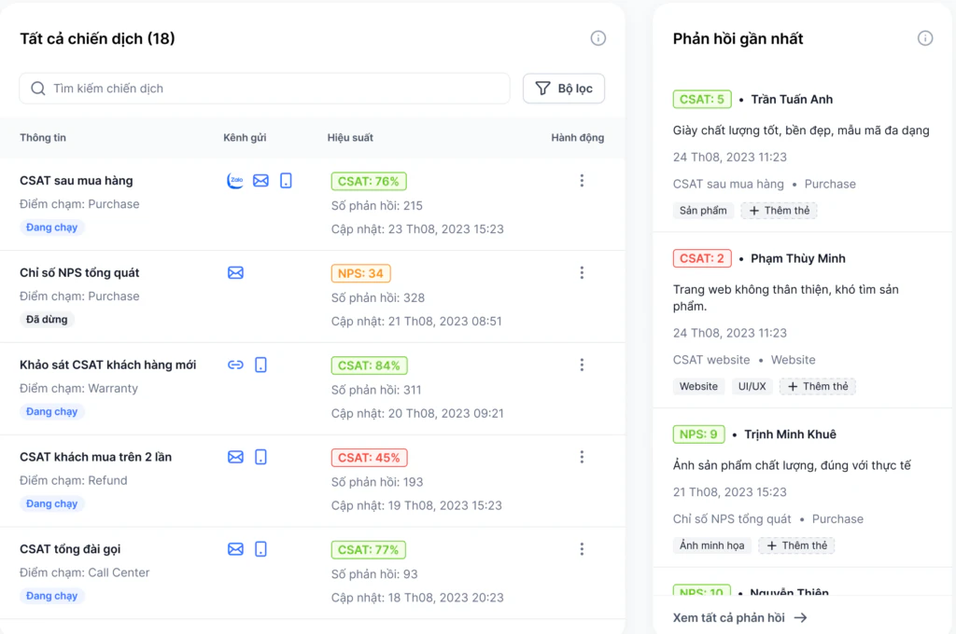956x634 pixels.
Task: Click the Zalo channel icon for CSAT sau mua hàng
Action: point(235,181)
